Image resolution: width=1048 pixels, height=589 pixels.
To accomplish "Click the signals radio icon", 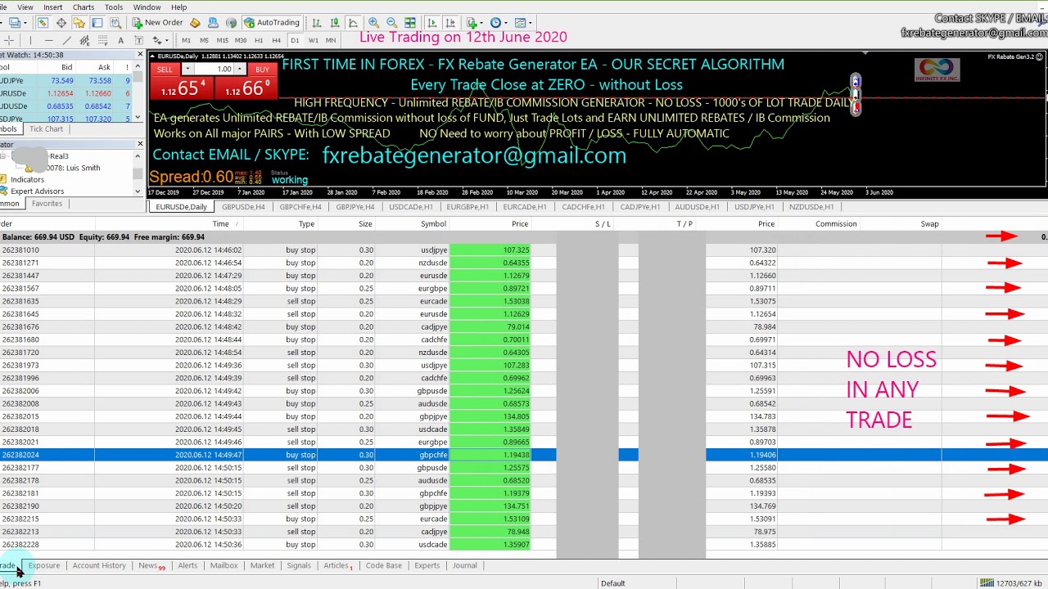I will [231, 22].
